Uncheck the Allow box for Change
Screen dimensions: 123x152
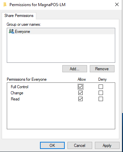[80, 93]
